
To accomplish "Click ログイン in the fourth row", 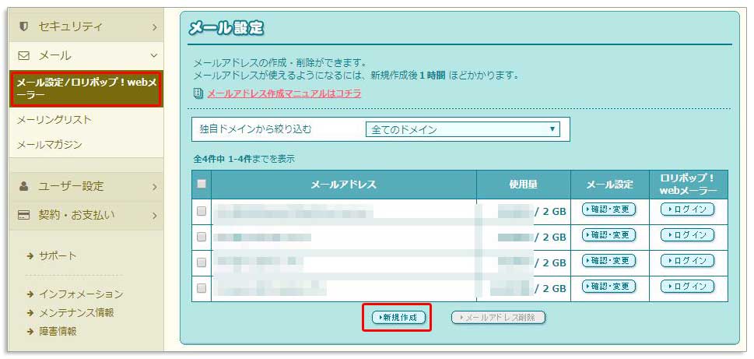I will pyautogui.click(x=688, y=286).
